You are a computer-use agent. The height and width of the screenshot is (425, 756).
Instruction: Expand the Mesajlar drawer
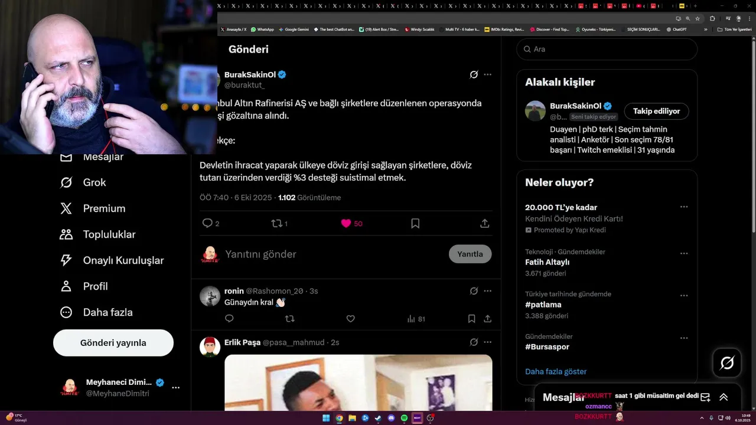[724, 397]
